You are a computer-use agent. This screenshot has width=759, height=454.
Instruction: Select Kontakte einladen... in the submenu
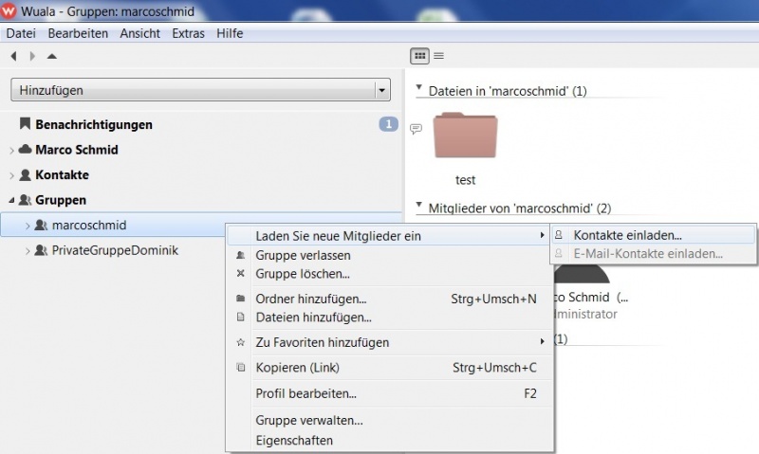point(653,235)
